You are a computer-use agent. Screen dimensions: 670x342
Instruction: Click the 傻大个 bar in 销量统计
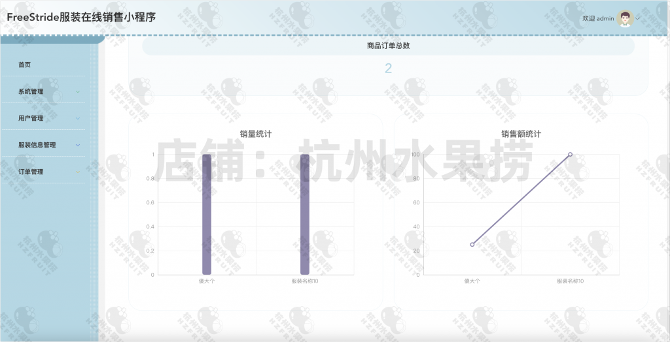[x=207, y=215]
